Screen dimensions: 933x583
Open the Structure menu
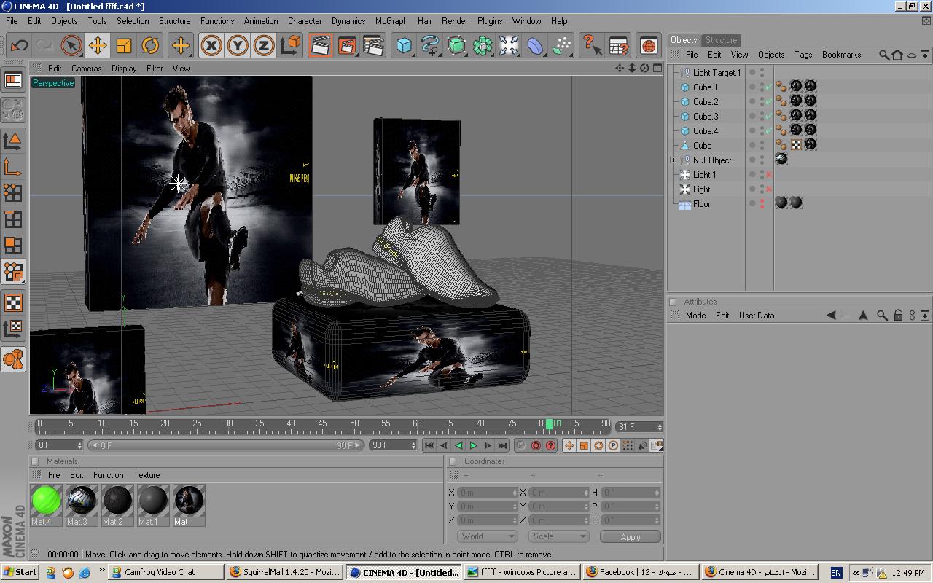click(x=174, y=21)
